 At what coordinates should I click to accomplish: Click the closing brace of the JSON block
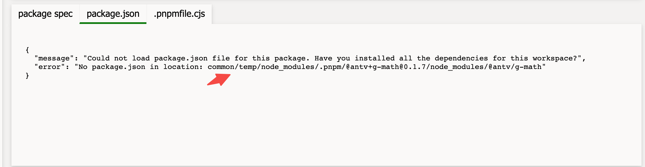click(27, 76)
